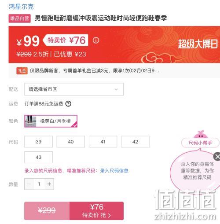Select shoe size 43

tap(38, 157)
